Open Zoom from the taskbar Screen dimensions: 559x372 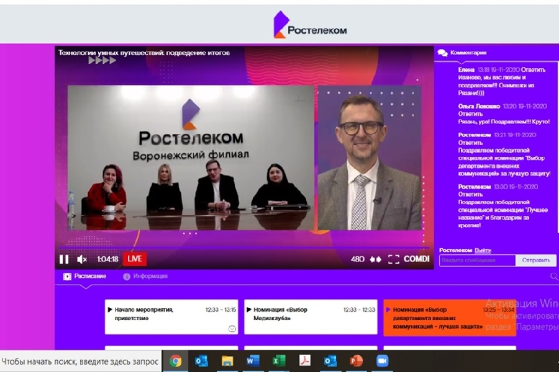pos(382,361)
